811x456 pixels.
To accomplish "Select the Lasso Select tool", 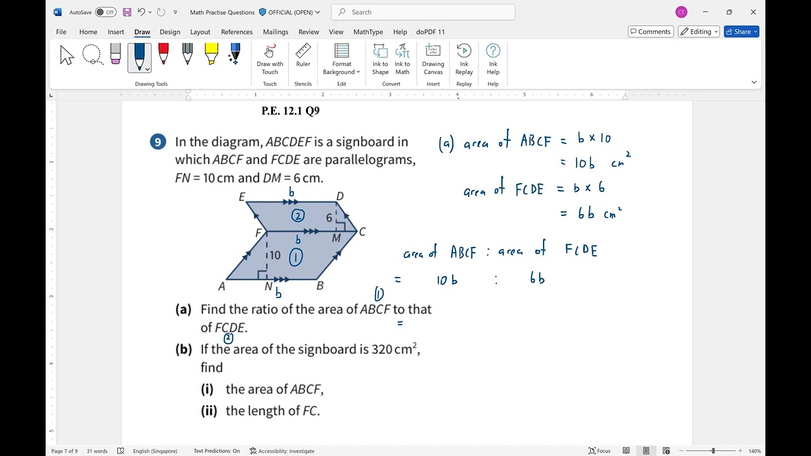I will [x=92, y=55].
